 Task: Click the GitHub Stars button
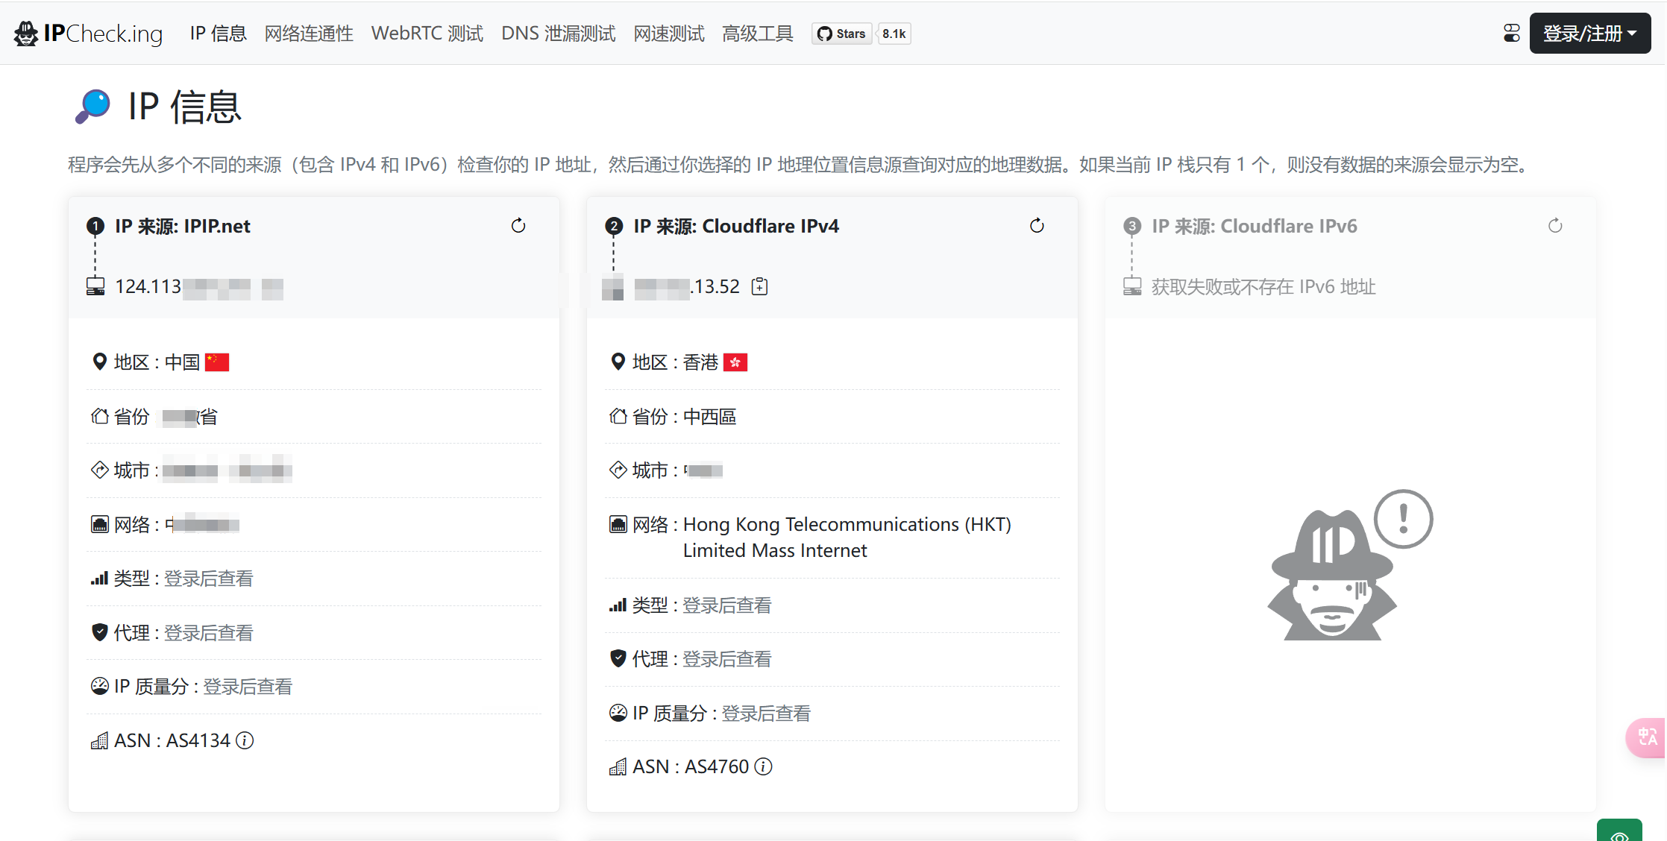(842, 34)
